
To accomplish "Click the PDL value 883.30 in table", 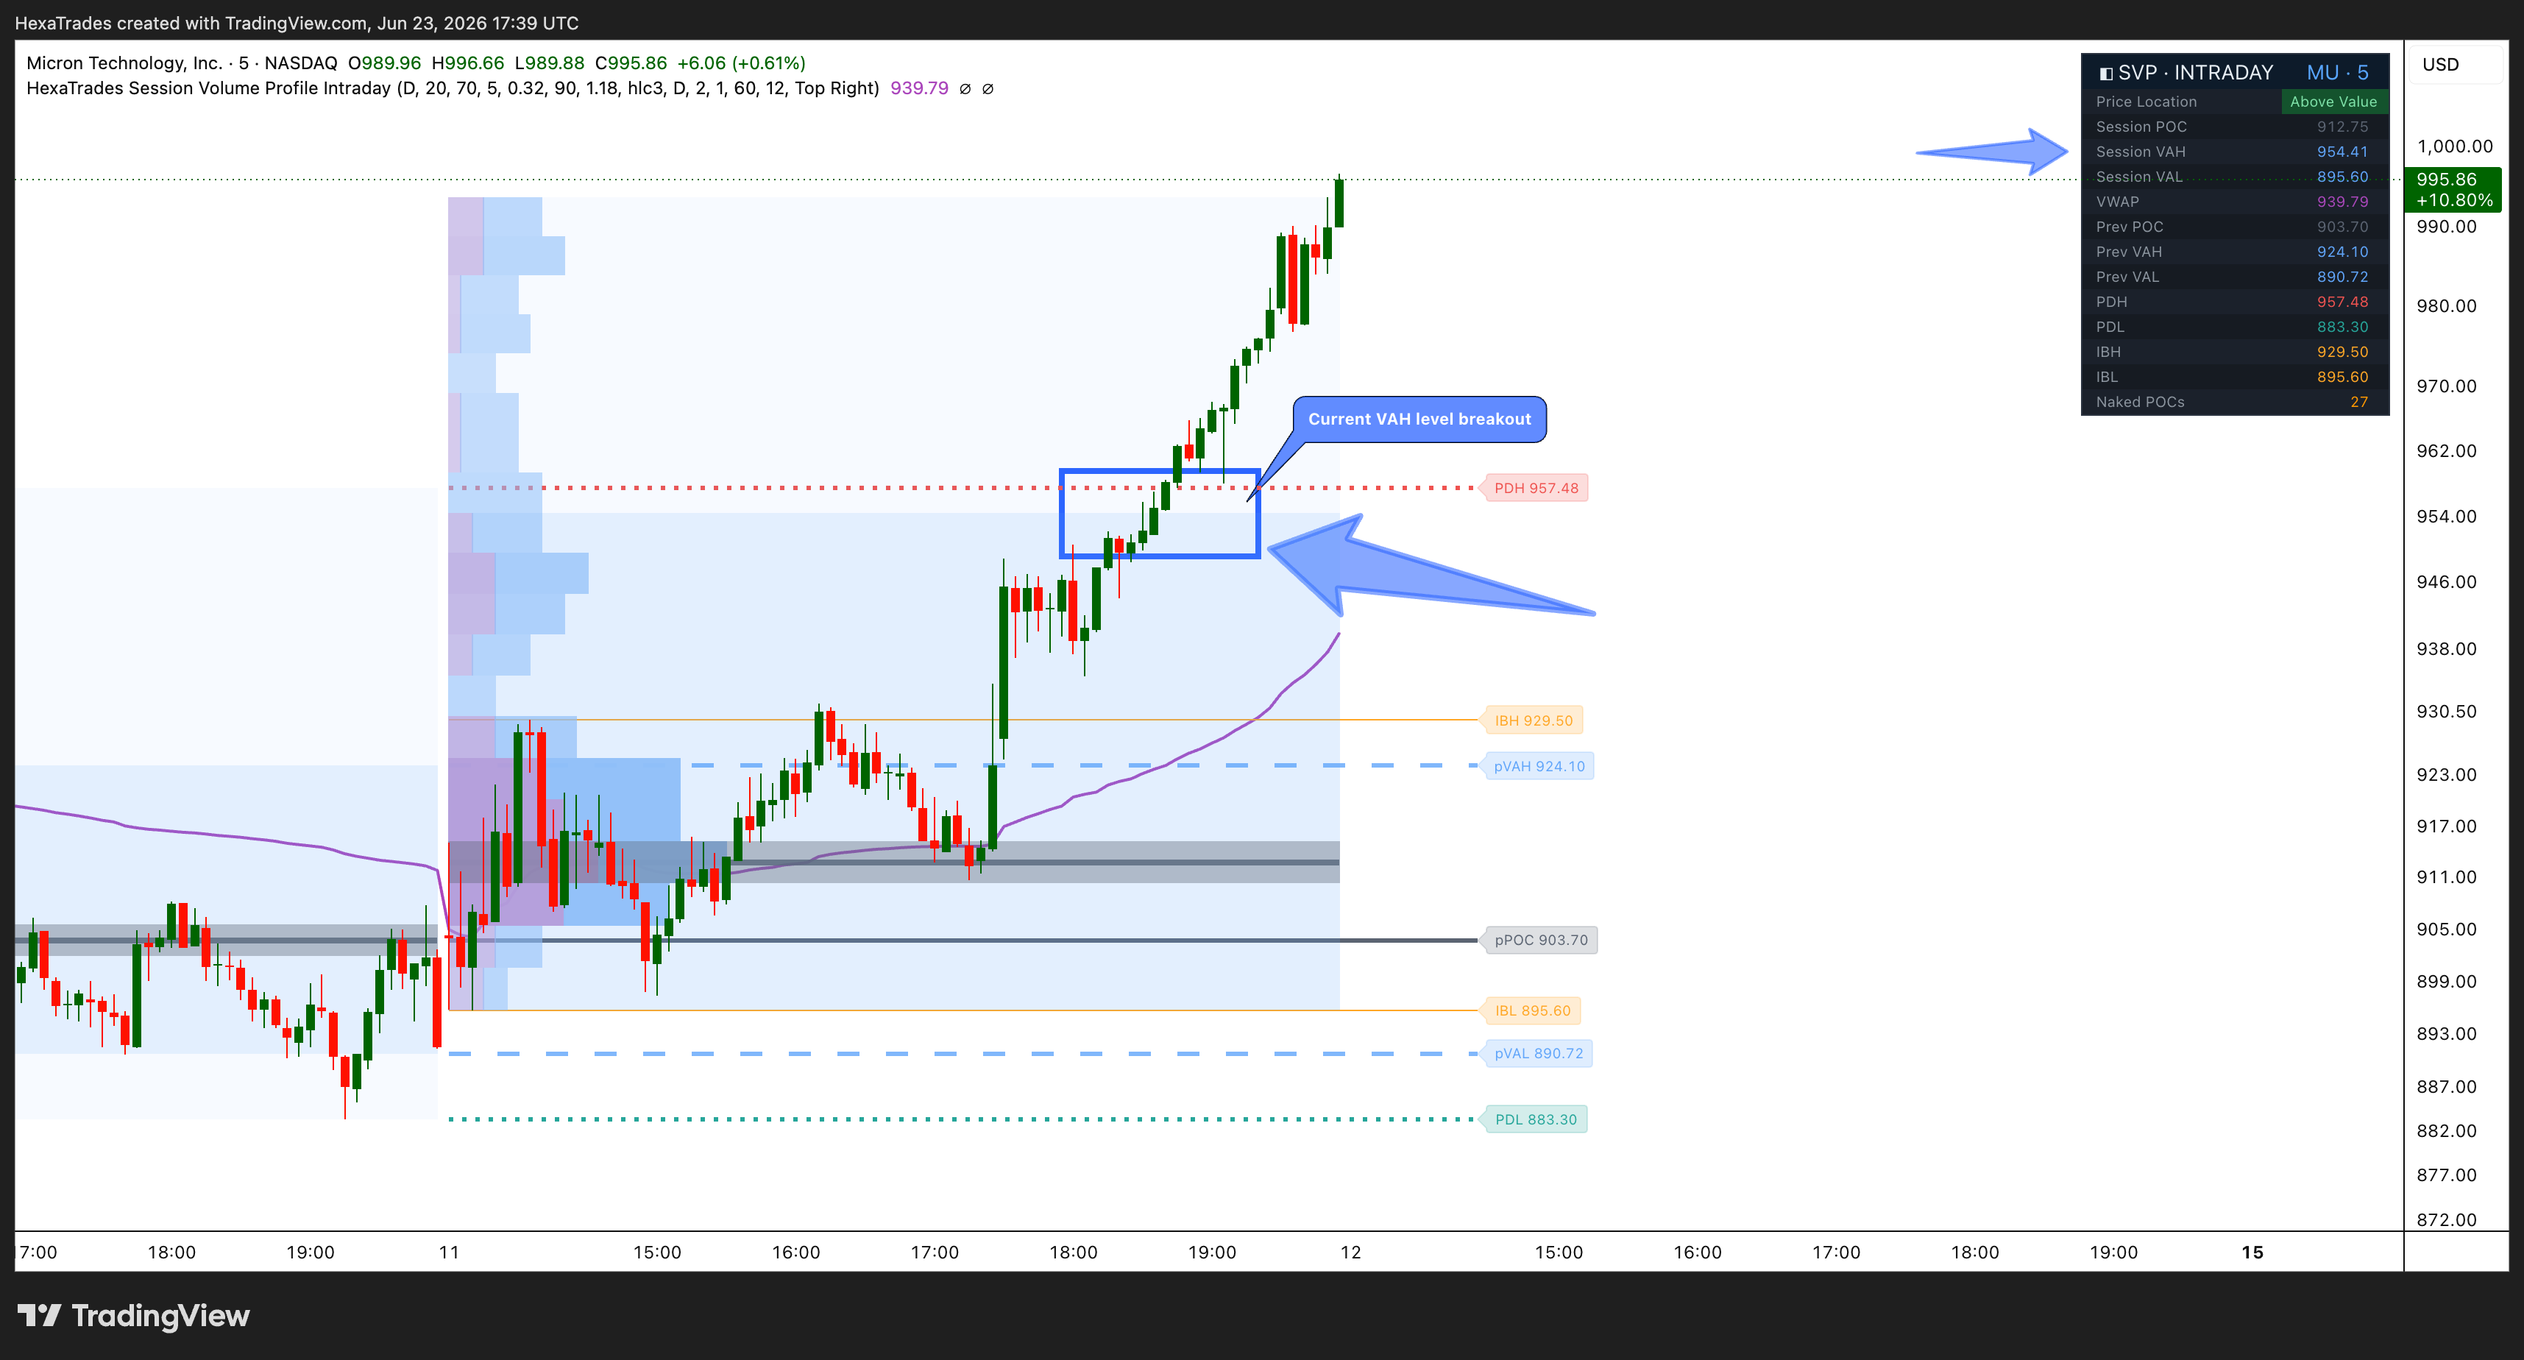I will [x=2342, y=326].
